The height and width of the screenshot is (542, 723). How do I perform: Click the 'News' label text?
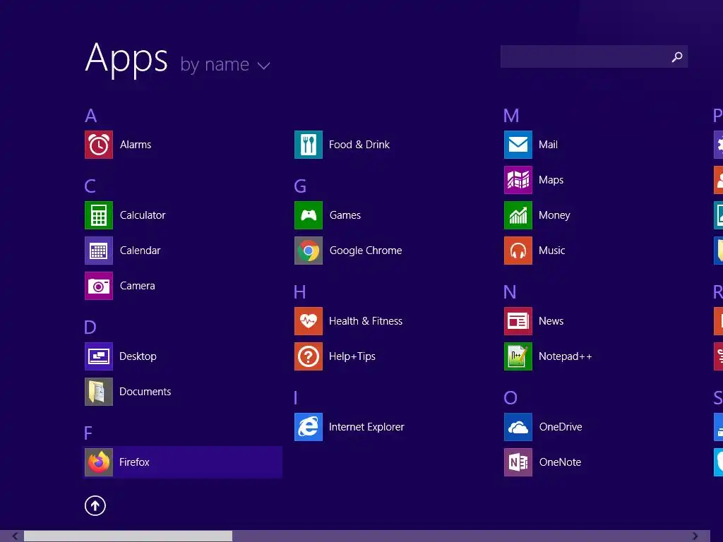[551, 321]
